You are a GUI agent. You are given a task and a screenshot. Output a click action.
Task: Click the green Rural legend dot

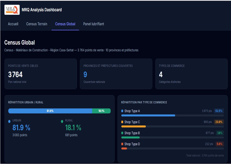[x=62, y=121]
